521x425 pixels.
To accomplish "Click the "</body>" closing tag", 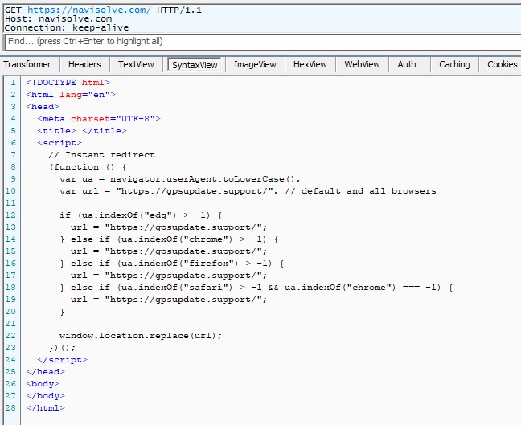I will point(45,396).
